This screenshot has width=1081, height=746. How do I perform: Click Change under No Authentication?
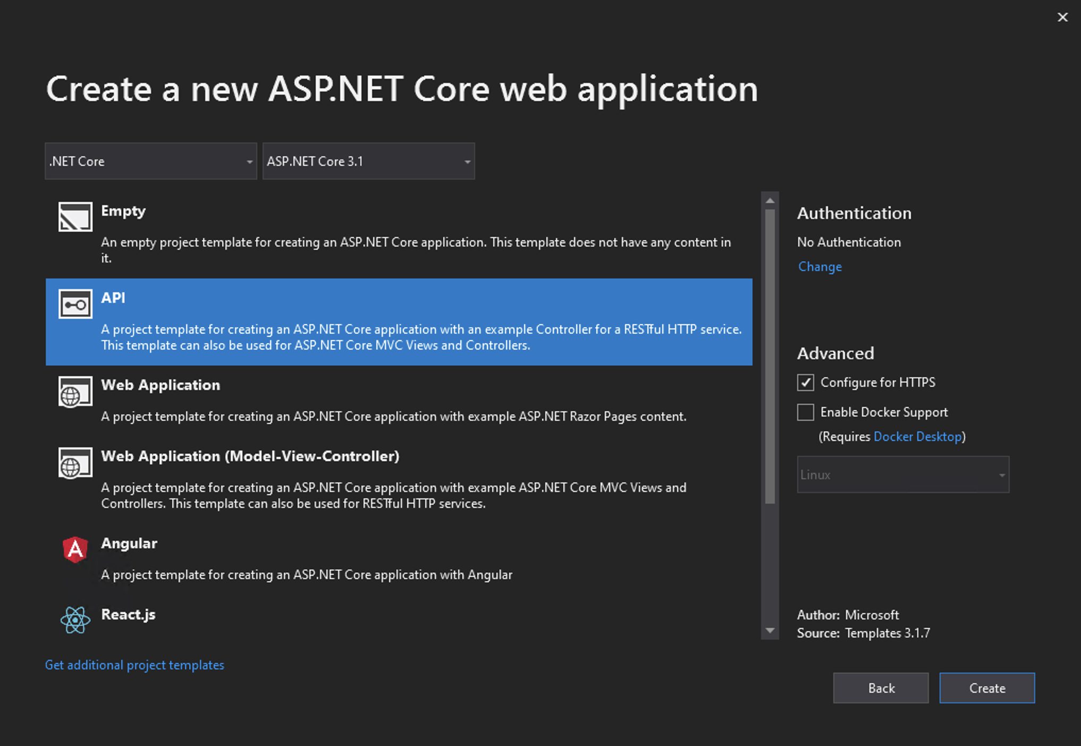pos(820,266)
